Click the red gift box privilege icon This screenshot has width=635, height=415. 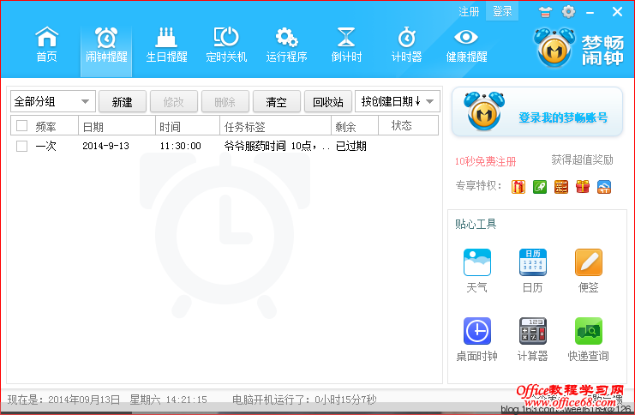point(583,187)
